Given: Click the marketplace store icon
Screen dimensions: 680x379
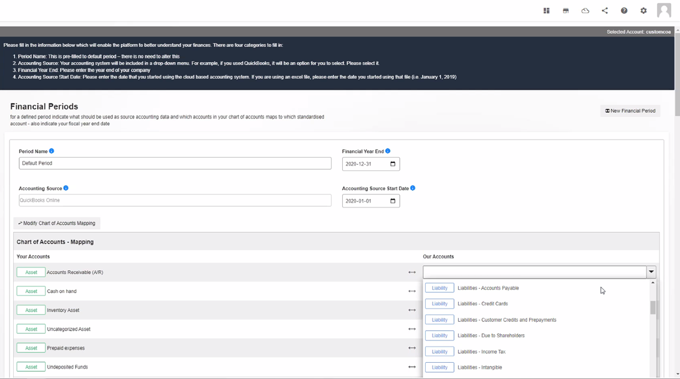Looking at the screenshot, I should tap(566, 11).
